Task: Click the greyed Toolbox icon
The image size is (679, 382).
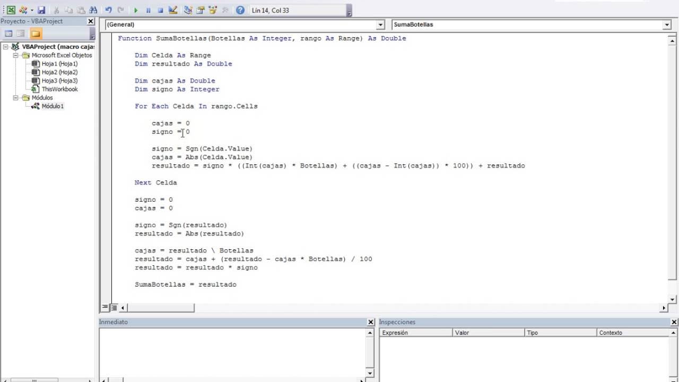Action: click(225, 10)
